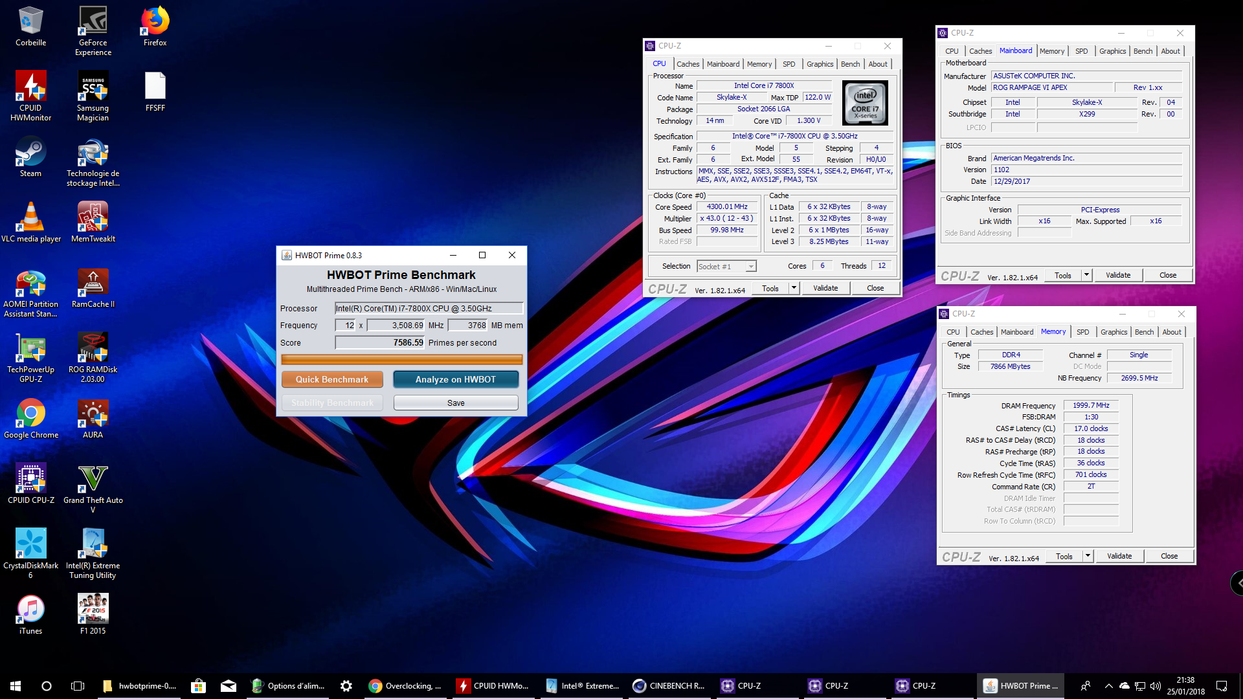Select Technologie de stockage Intel icon
The image size is (1243, 699).
click(x=93, y=161)
